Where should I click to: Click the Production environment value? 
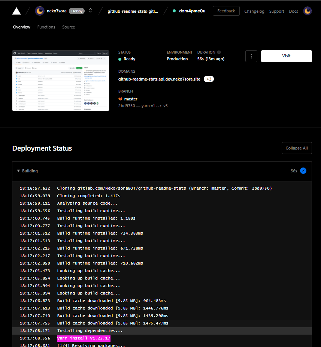tap(177, 59)
